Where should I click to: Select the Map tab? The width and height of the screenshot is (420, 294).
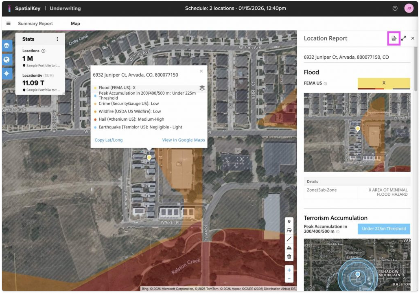(x=75, y=24)
